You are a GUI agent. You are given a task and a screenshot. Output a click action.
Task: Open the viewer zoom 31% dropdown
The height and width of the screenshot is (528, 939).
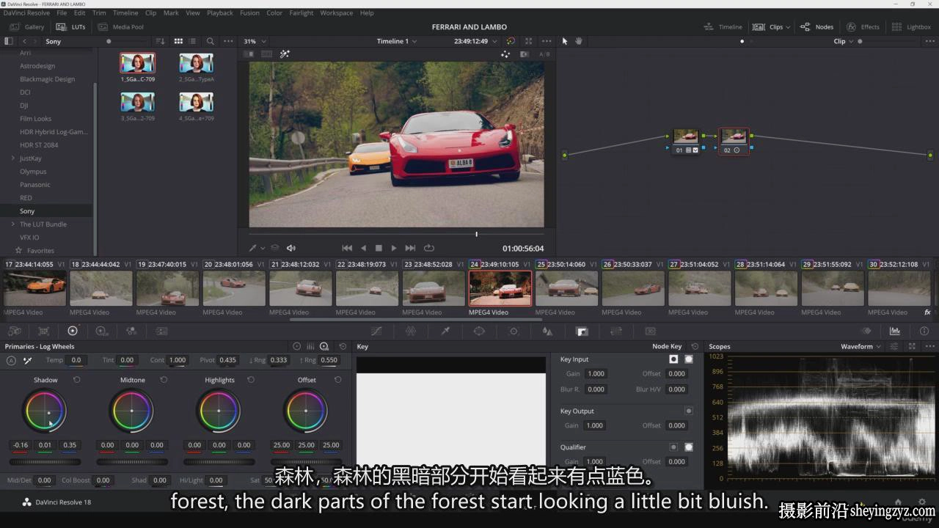click(x=255, y=42)
